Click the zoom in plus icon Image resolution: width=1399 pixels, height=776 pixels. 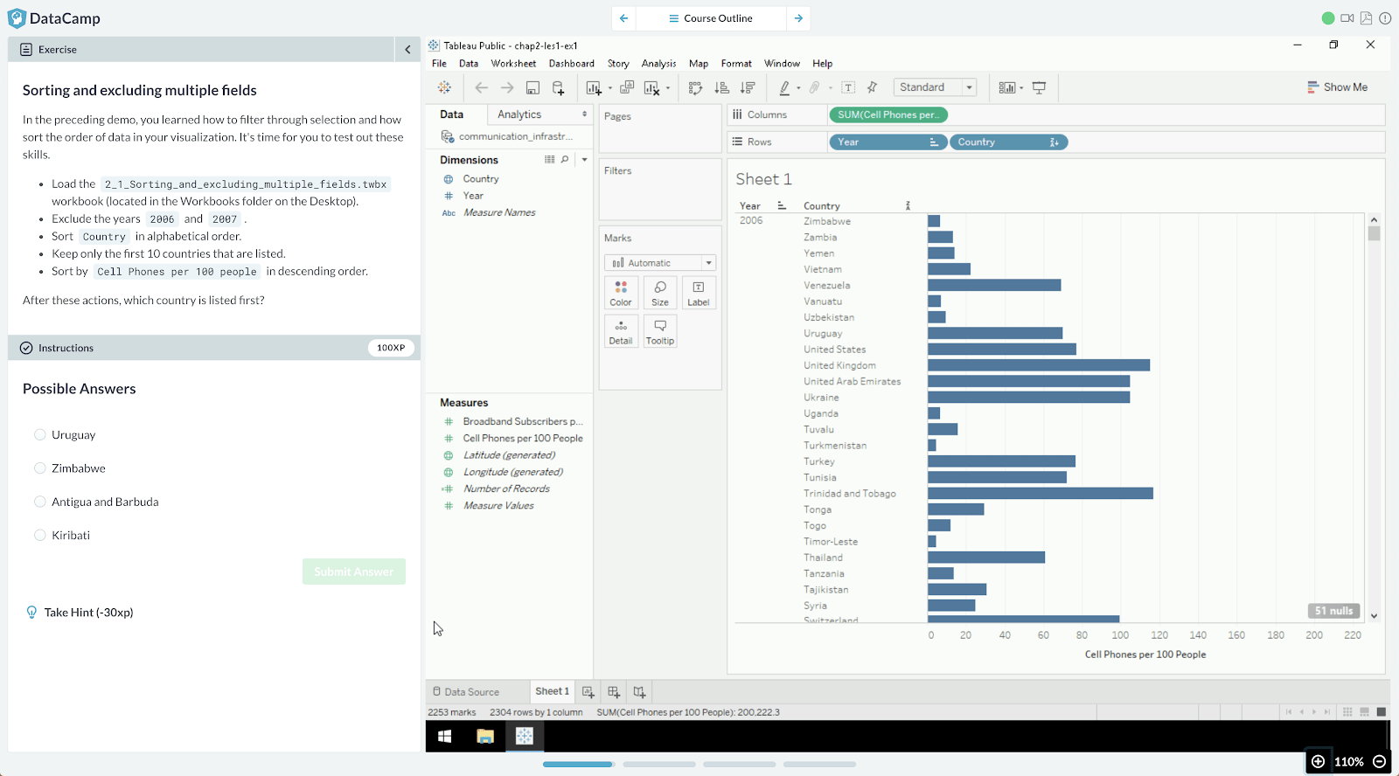[1318, 761]
